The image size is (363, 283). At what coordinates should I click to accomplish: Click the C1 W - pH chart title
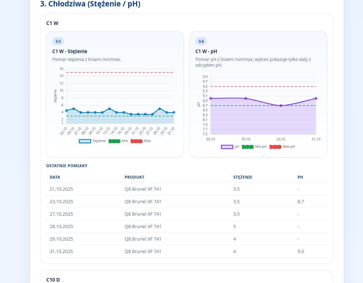pyautogui.click(x=206, y=51)
